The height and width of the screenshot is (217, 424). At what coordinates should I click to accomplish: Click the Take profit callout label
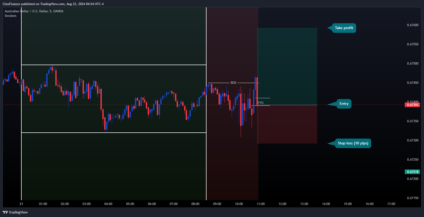click(344, 28)
